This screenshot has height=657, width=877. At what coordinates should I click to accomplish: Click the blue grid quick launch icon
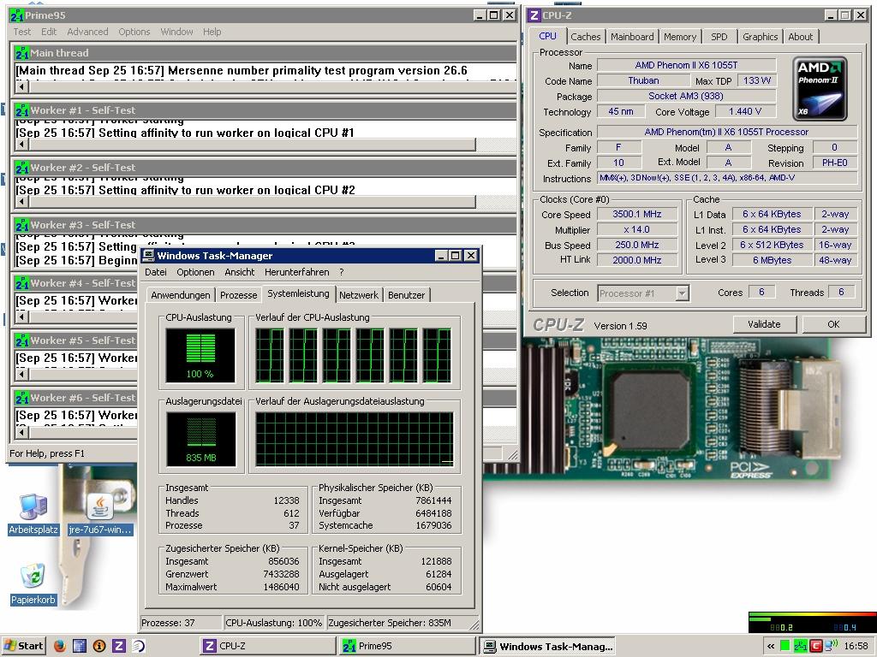click(80, 646)
